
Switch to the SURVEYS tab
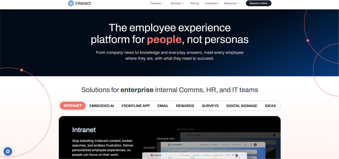(x=210, y=106)
